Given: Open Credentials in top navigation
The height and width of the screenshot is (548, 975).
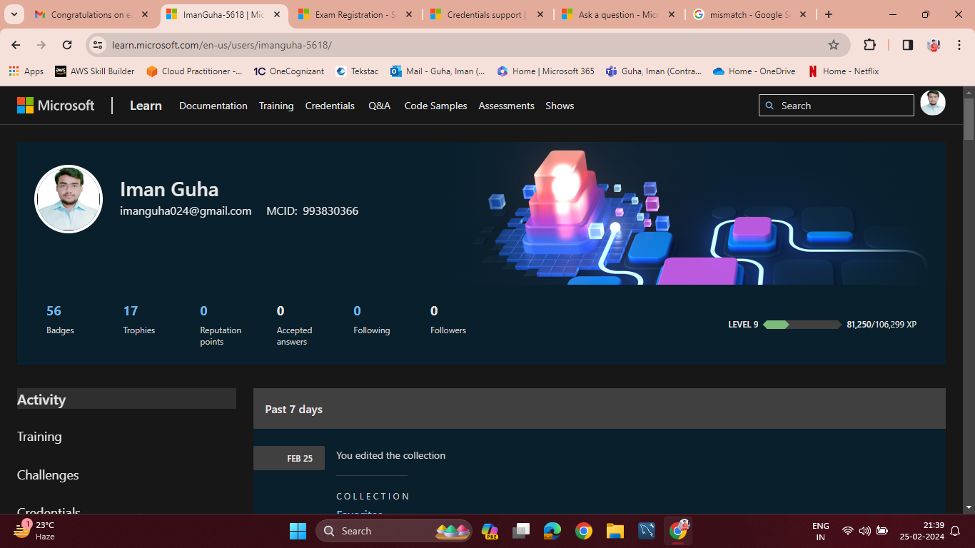Looking at the screenshot, I should coord(330,106).
